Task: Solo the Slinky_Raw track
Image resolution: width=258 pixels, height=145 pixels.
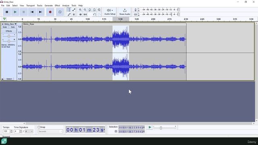Action: (12, 27)
